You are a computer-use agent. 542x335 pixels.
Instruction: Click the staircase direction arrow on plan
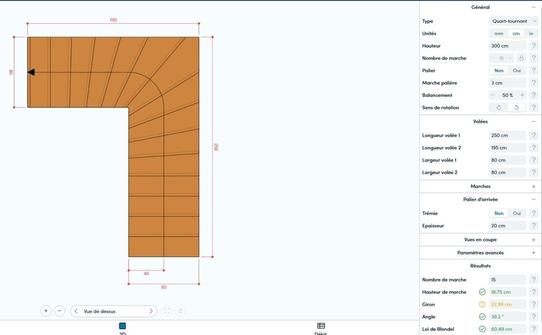tap(31, 72)
